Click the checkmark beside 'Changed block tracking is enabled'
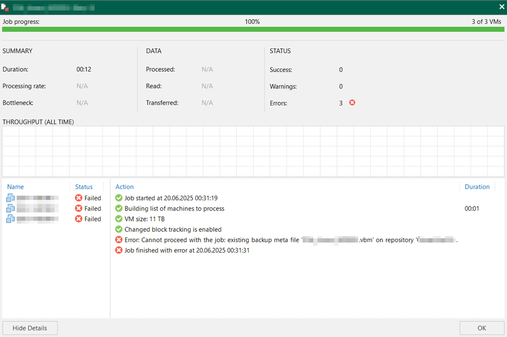Image resolution: width=507 pixels, height=337 pixels. coord(119,229)
